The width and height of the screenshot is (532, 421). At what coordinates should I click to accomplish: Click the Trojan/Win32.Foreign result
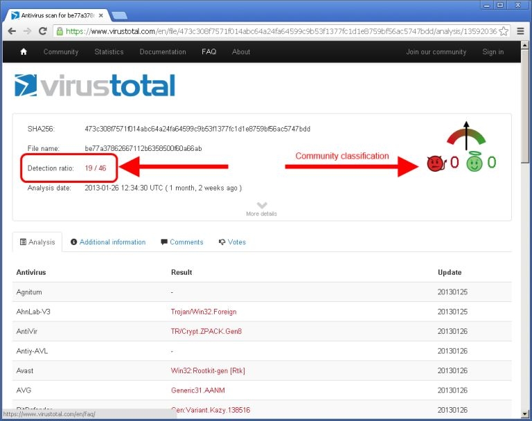pos(204,312)
